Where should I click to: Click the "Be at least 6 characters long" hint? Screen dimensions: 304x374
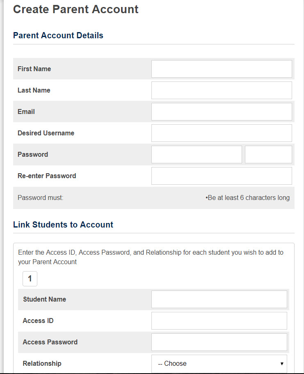248,198
